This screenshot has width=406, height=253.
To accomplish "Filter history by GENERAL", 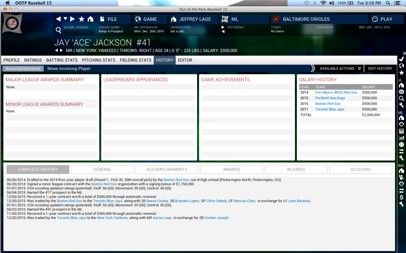I will coord(102,170).
